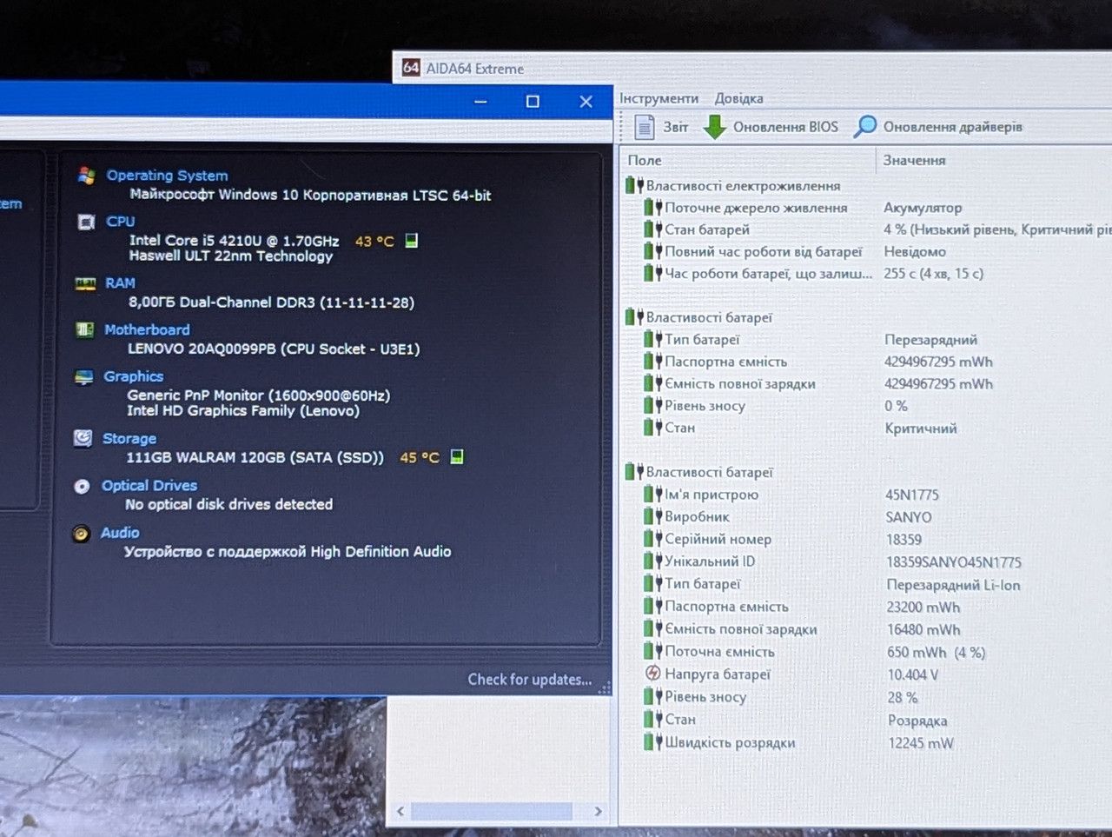Screen dimensions: 1112x837
Task: Click the Напруга батареї voltage icon
Action: pyautogui.click(x=653, y=674)
